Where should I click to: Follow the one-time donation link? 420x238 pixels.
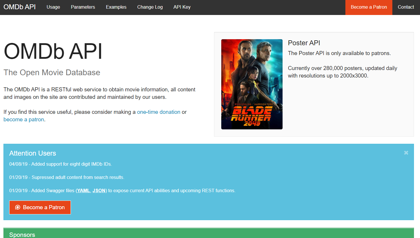(158, 112)
